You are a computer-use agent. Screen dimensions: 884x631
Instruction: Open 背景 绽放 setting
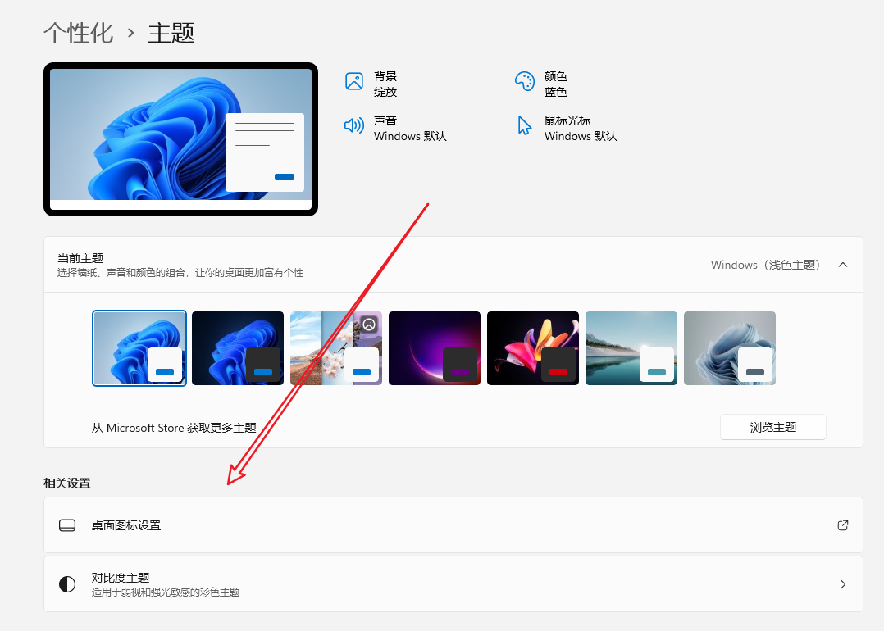[x=371, y=84]
